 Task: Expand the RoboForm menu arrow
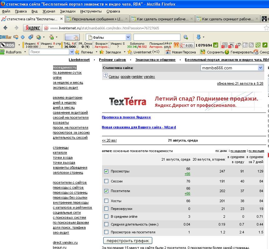pyautogui.click(x=25, y=52)
